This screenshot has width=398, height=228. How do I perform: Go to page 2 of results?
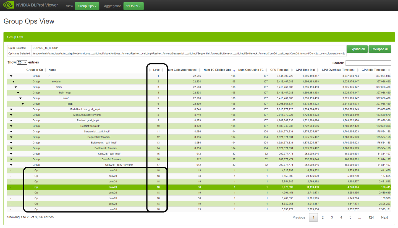tap(323, 217)
